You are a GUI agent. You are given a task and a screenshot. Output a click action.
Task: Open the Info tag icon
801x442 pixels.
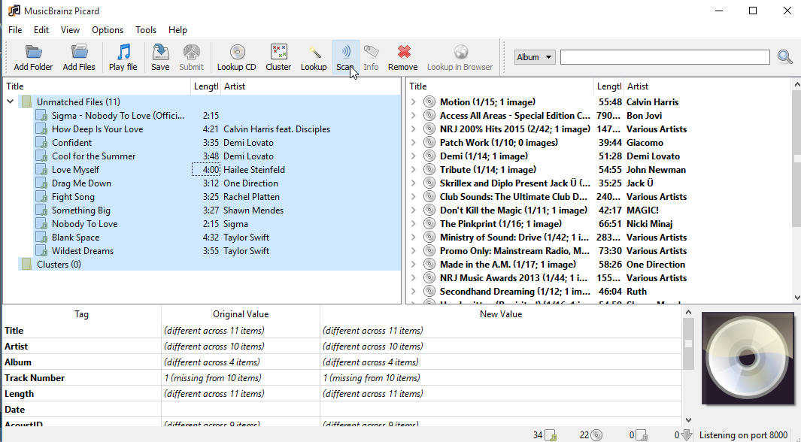click(371, 52)
